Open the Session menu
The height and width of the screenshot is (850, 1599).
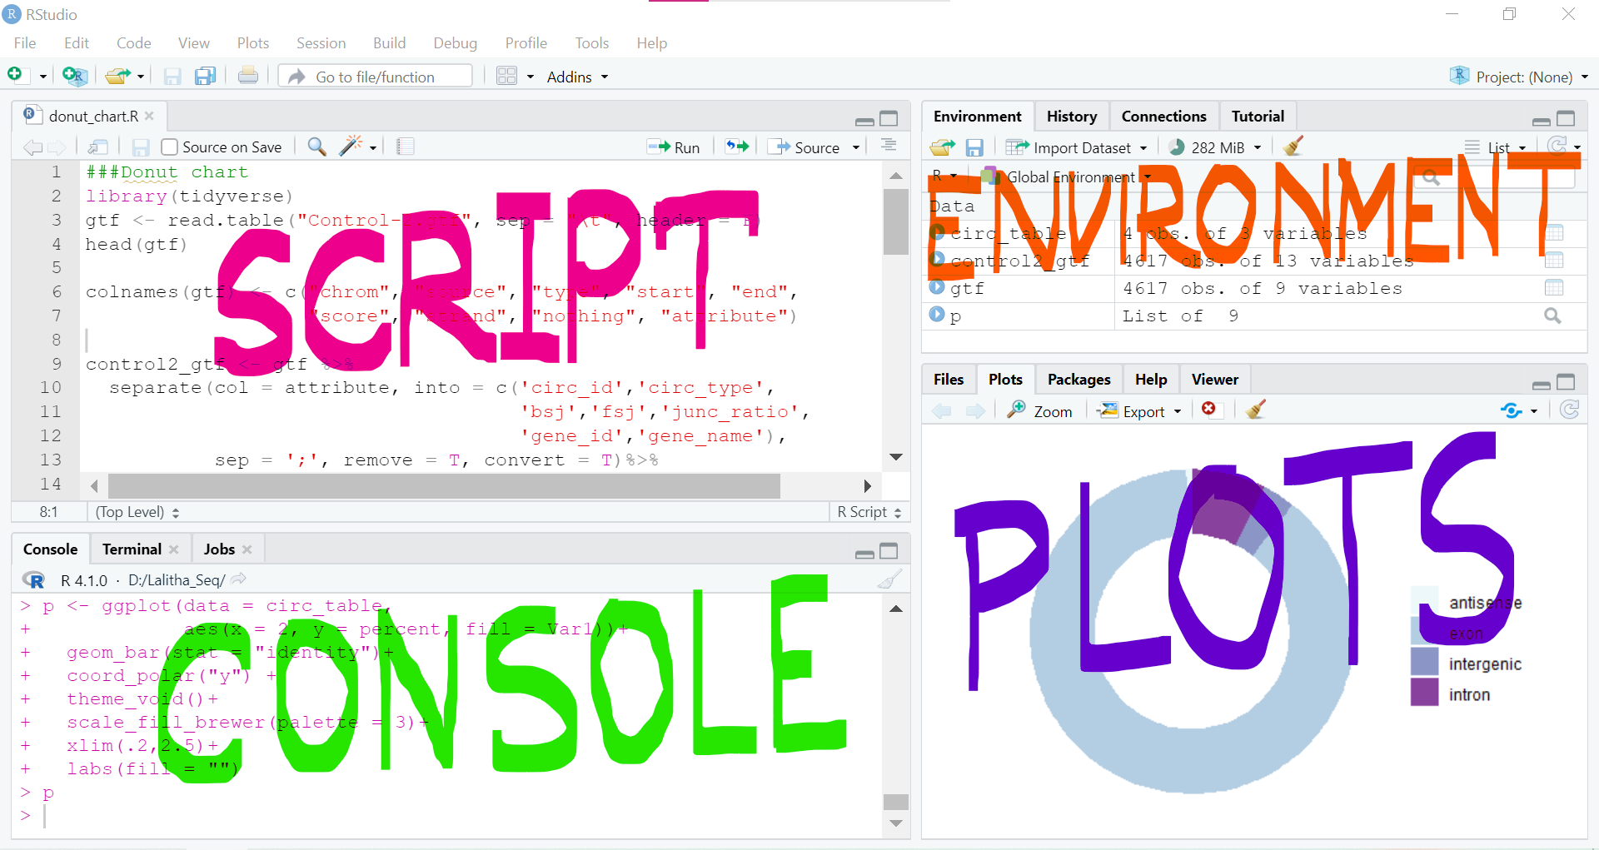click(321, 43)
